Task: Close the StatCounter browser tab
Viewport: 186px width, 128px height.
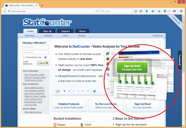Action: 37,5
